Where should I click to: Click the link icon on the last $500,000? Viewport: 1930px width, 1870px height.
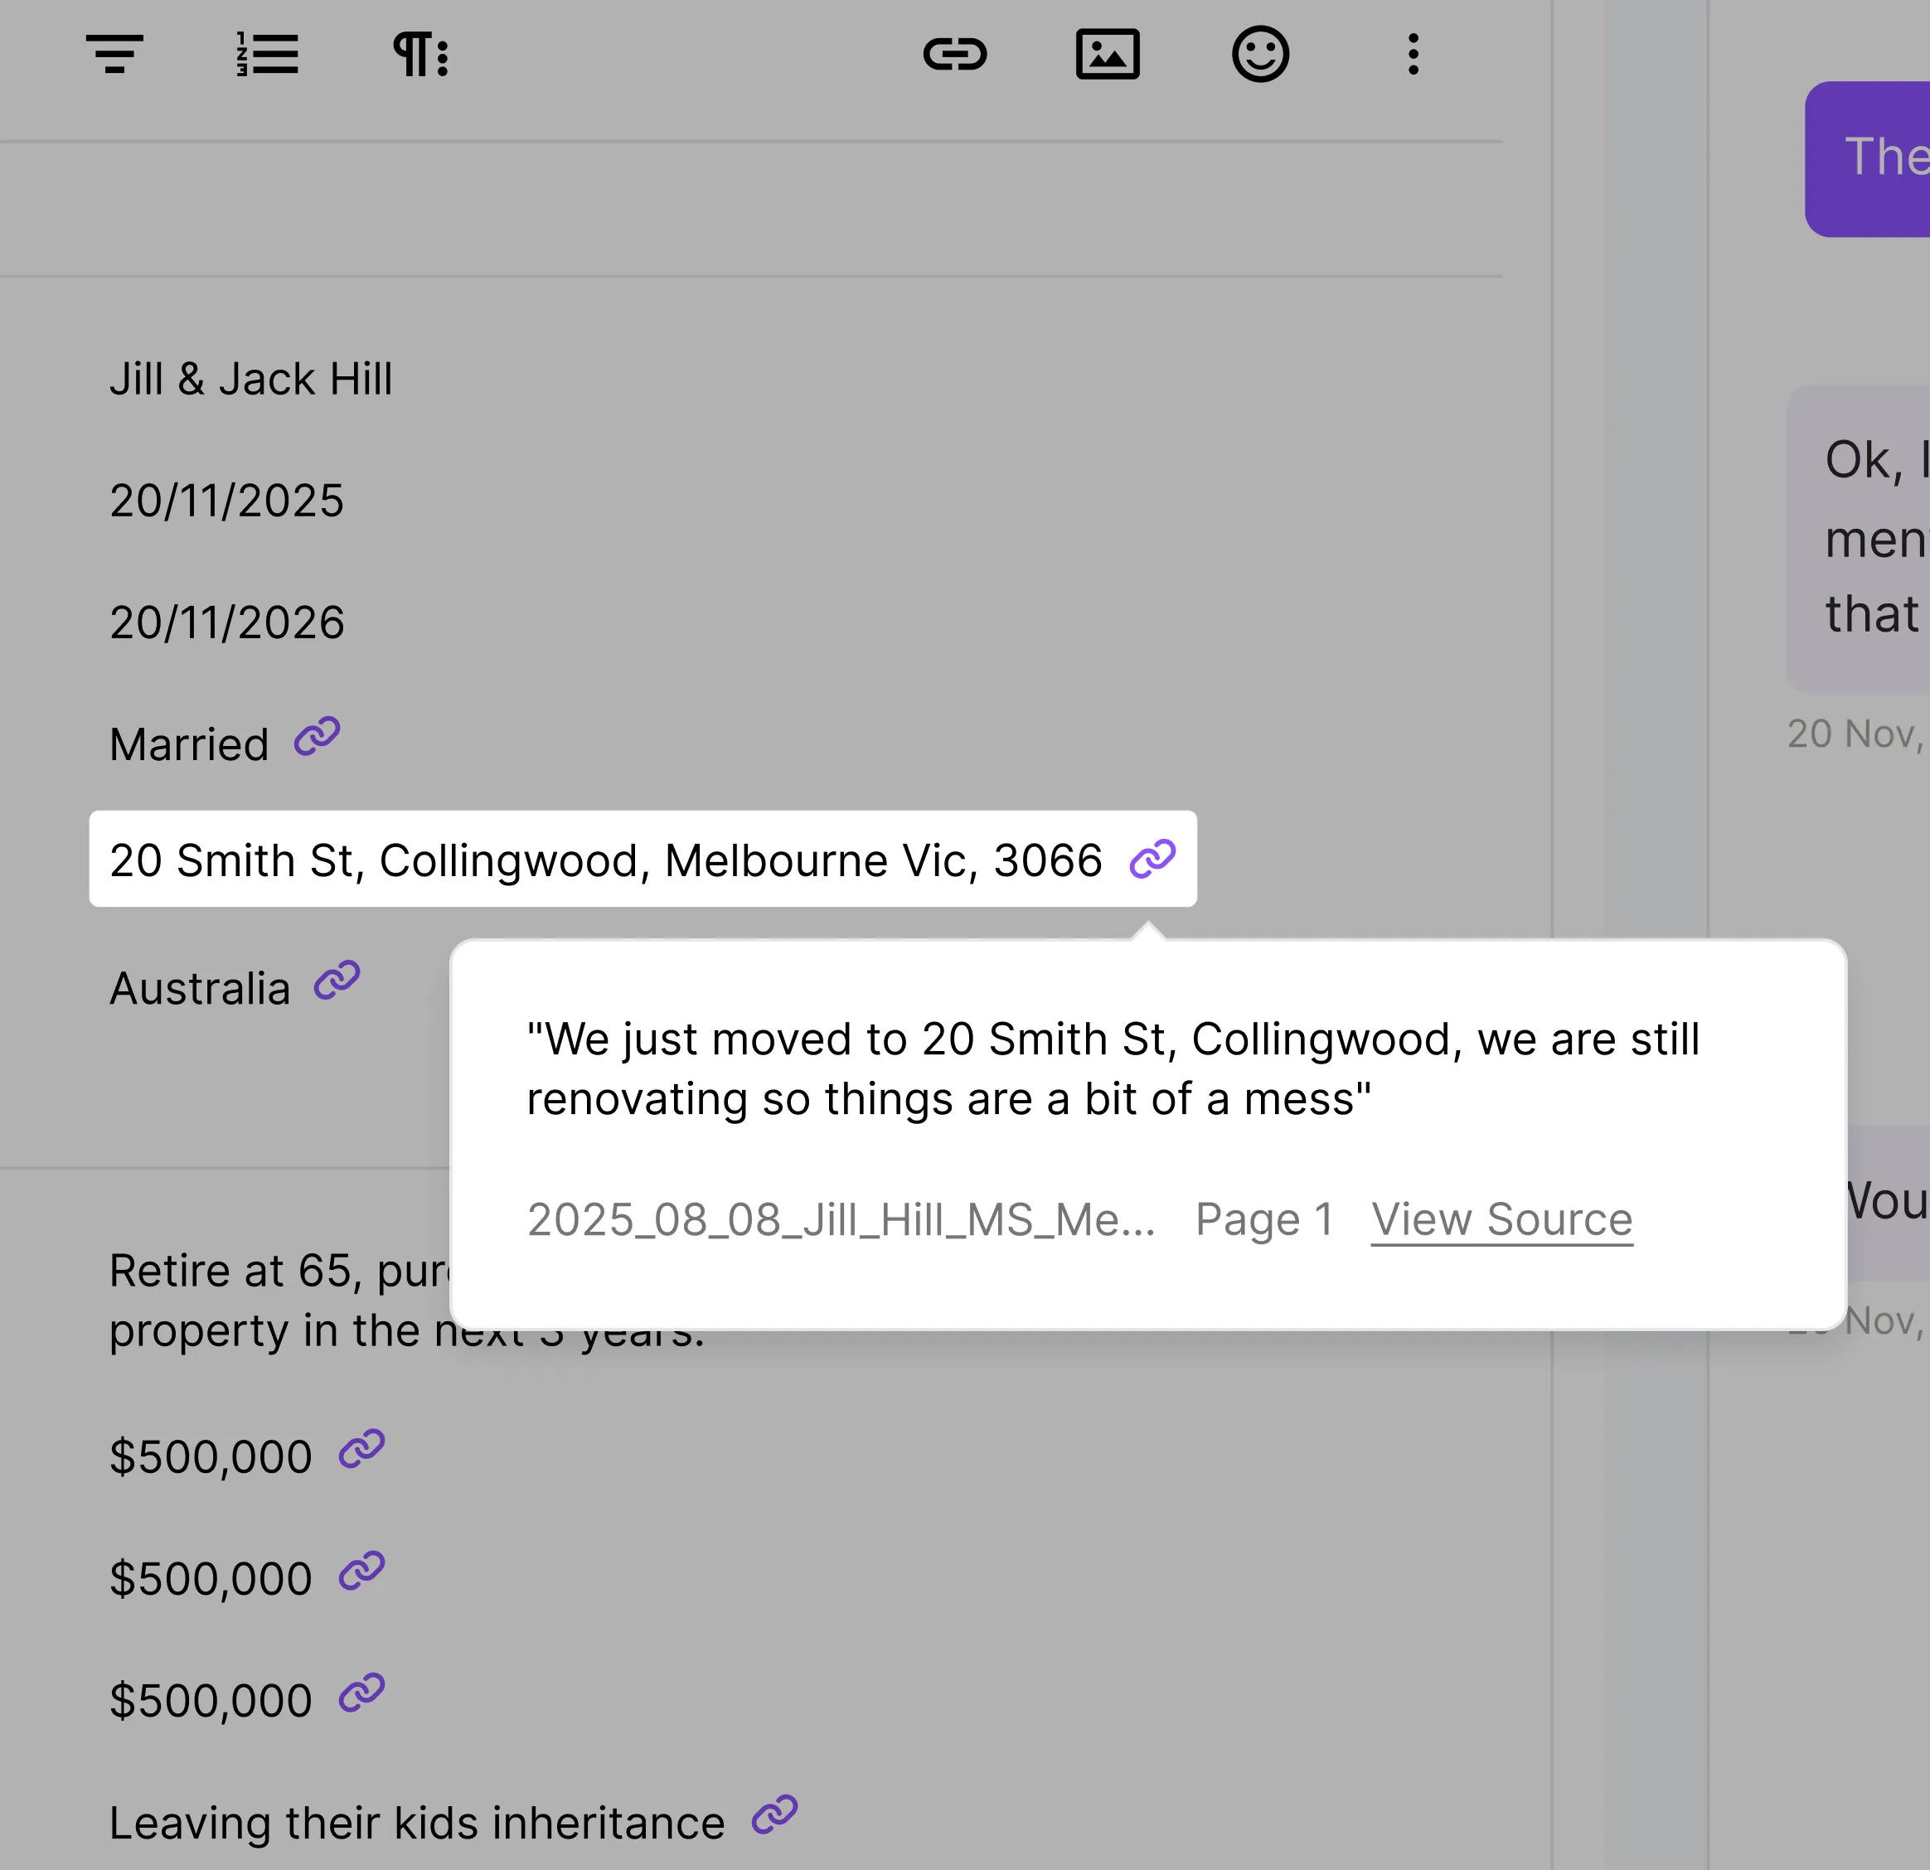tap(362, 1693)
